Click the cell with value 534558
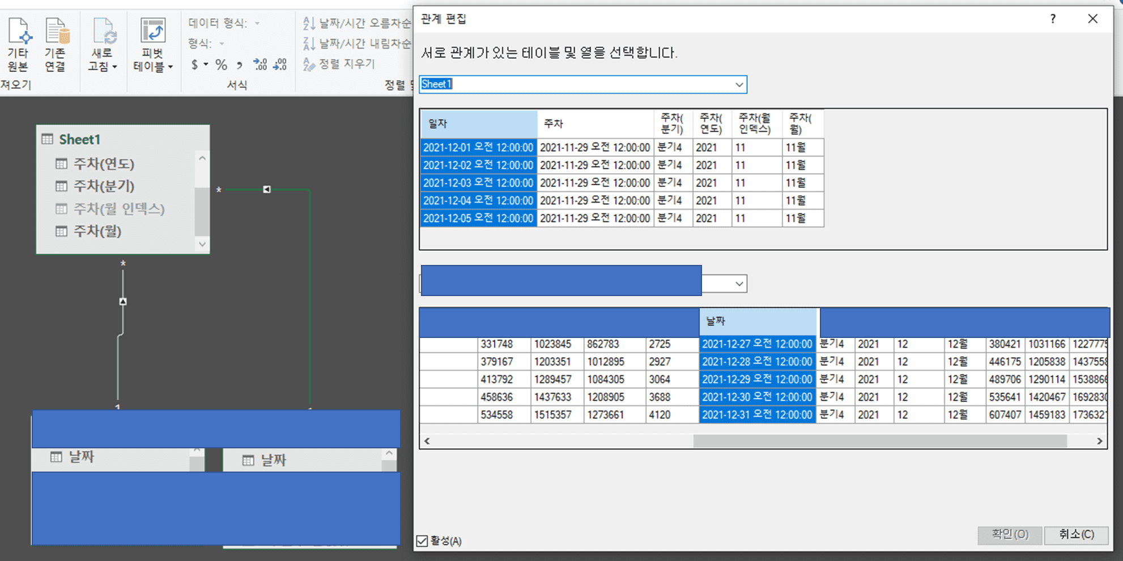Screen dimensions: 1123x561 pos(504,414)
